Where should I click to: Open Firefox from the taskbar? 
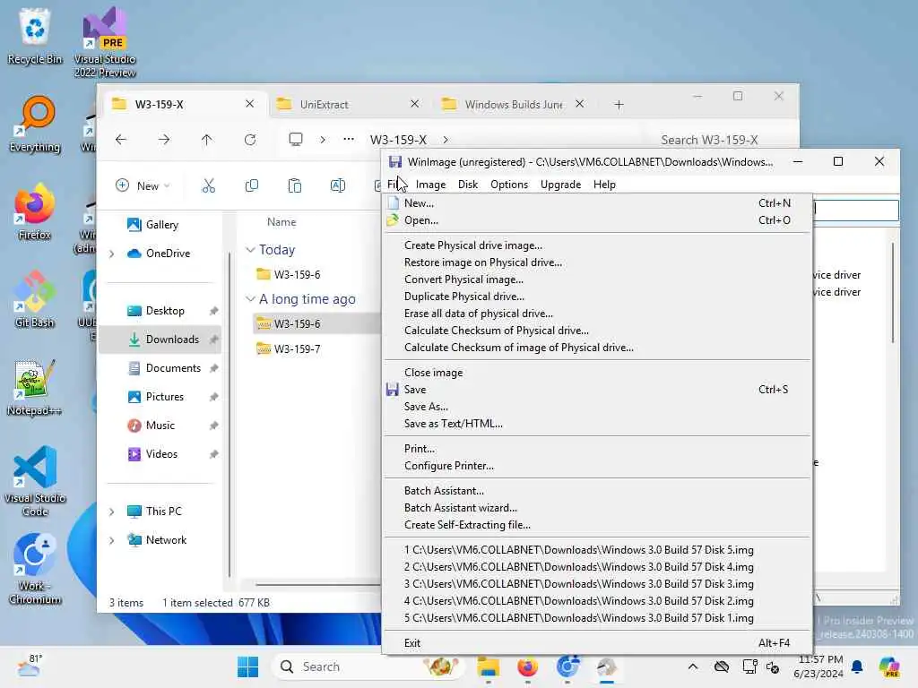[527, 666]
